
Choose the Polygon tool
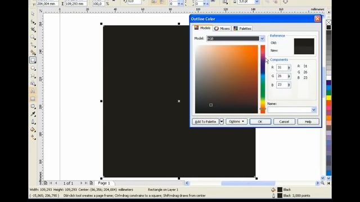pyautogui.click(x=33, y=76)
